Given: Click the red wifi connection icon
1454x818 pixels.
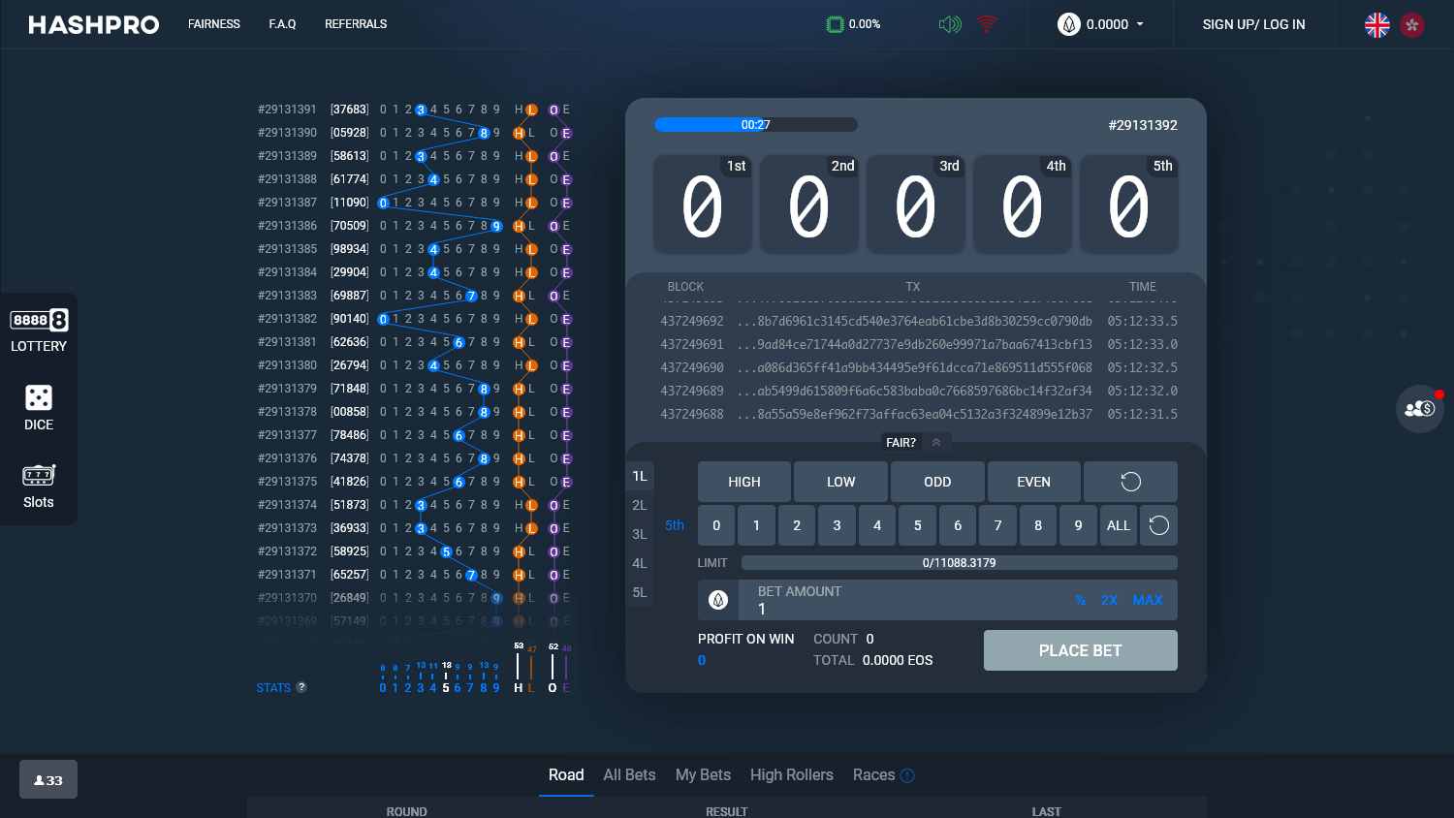Looking at the screenshot, I should point(987,24).
